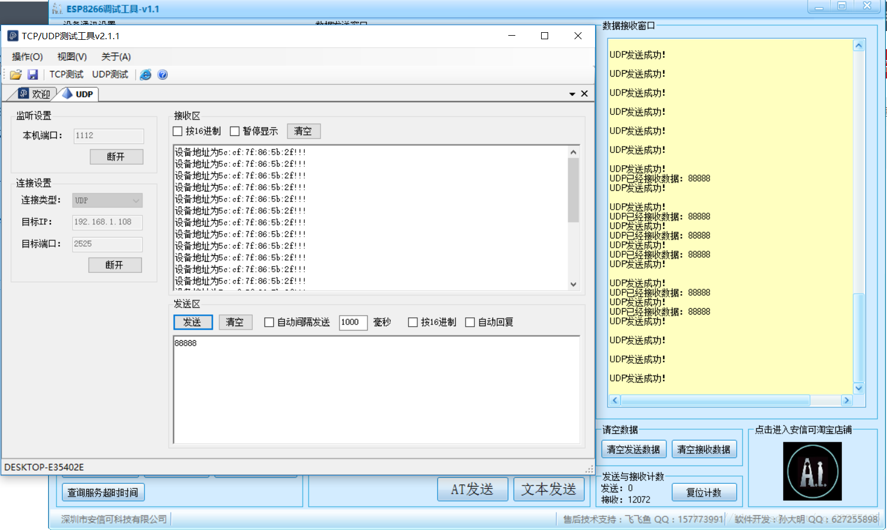This screenshot has height=530, width=887.
Task: Click AT发送 button in ESP8266 tool
Action: coord(473,489)
